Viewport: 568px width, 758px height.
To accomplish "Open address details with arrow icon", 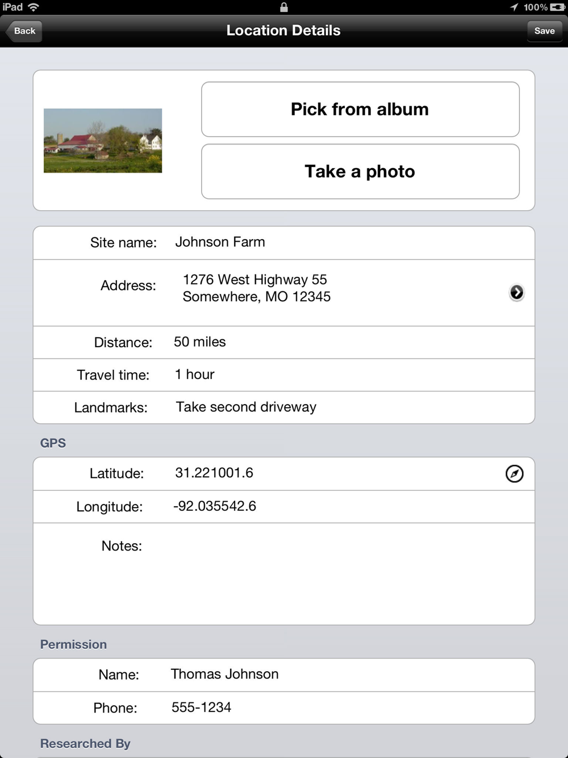I will (x=516, y=292).
